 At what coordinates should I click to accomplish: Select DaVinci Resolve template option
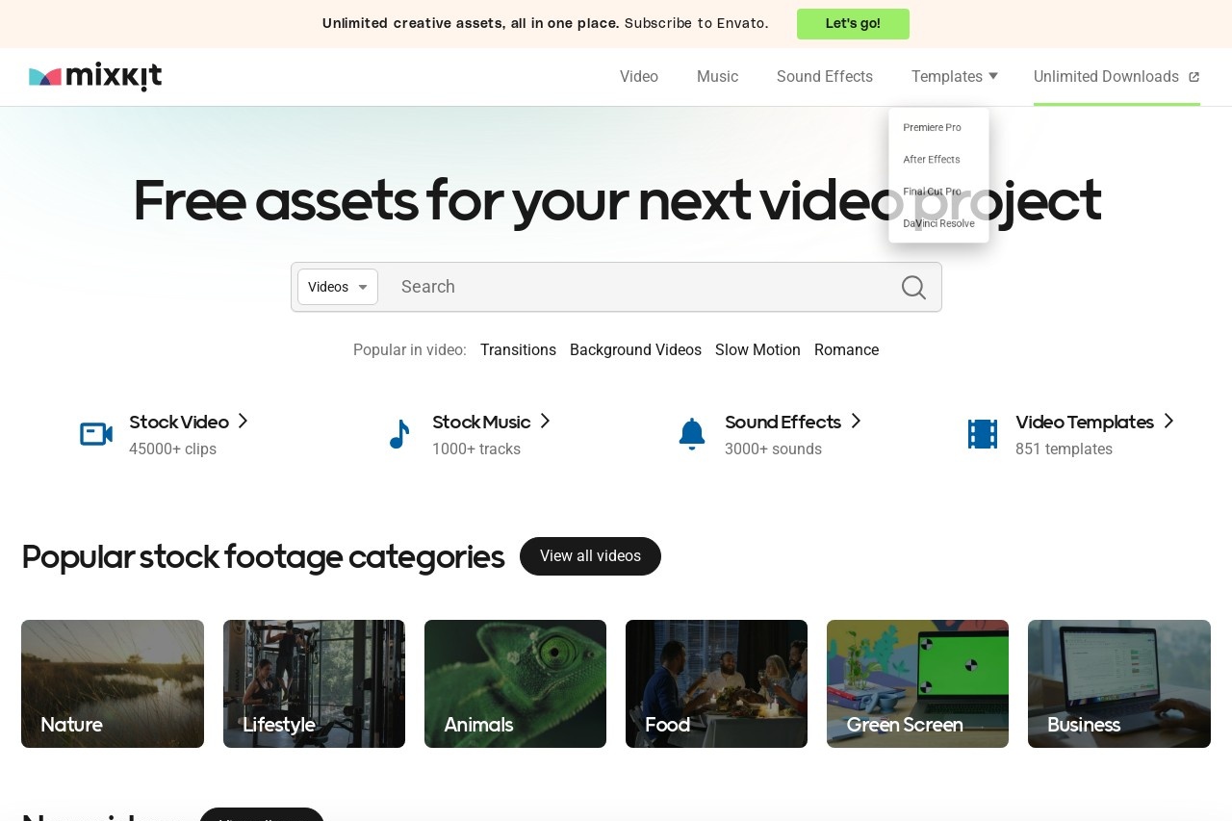pyautogui.click(x=938, y=223)
